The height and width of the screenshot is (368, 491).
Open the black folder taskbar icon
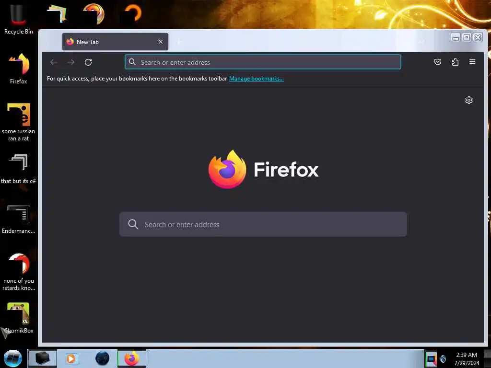(x=43, y=358)
